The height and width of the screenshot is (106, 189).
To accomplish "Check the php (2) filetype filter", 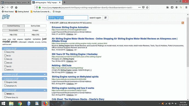I will click(5, 62).
